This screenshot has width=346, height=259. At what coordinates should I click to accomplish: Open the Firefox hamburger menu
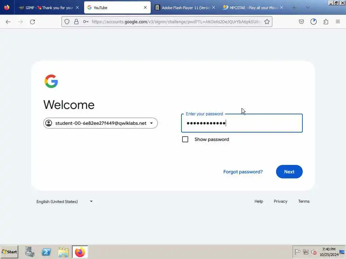click(338, 22)
